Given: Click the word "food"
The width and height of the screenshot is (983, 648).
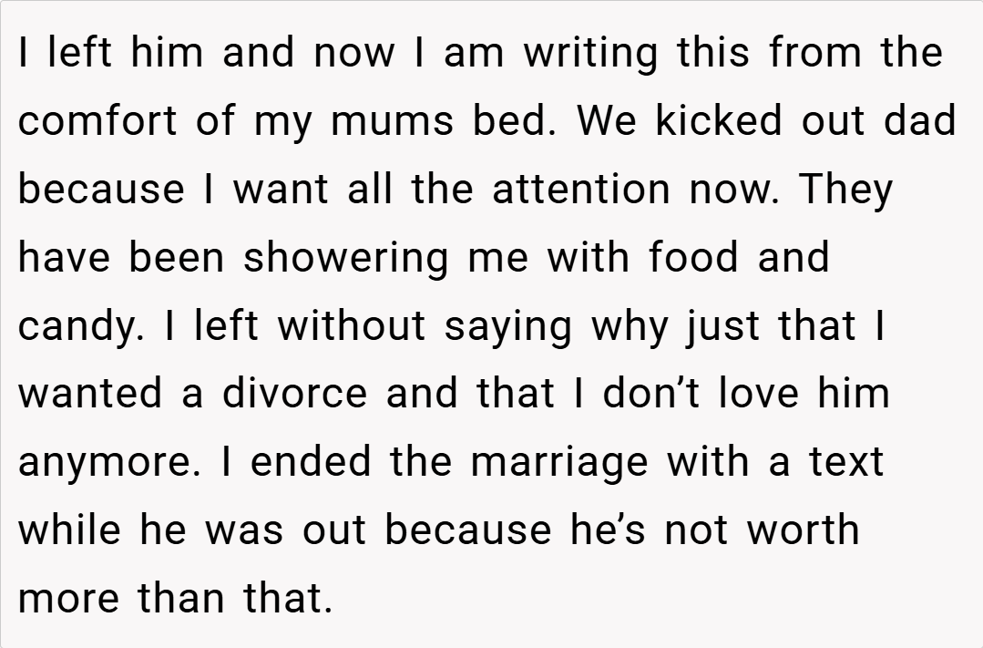Looking at the screenshot, I should (694, 258).
